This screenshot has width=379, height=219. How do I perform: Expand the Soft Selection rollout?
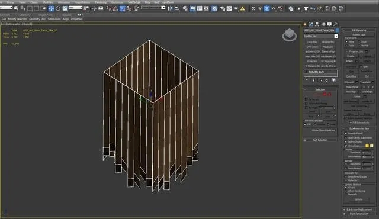[320, 140]
